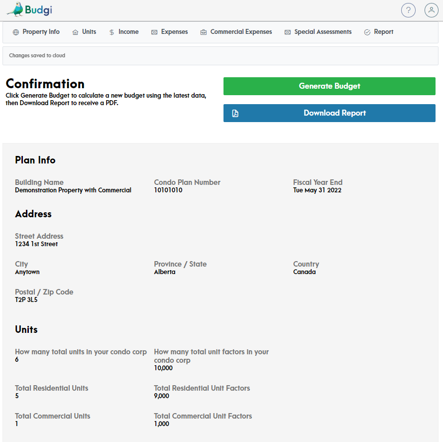The height and width of the screenshot is (442, 443).
Task: Click the 'Condo Plan Number' label
Action: pyautogui.click(x=187, y=182)
